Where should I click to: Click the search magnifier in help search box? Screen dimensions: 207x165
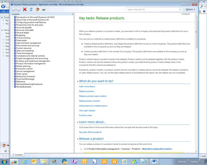coord(180,9)
